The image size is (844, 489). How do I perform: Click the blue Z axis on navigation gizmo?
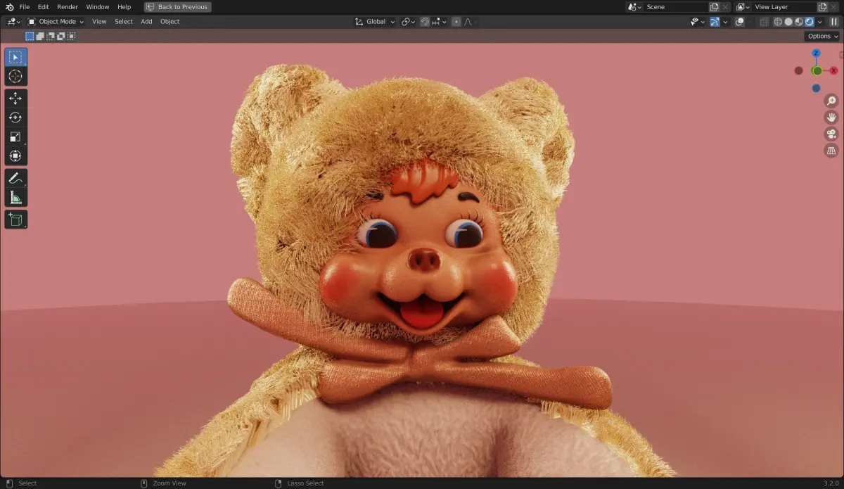click(x=816, y=53)
